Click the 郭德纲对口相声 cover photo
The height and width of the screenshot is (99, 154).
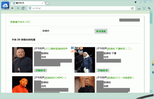[x=22, y=84]
